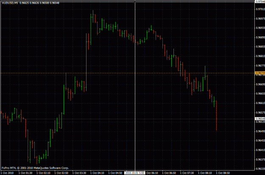Click the 0.96655 price axis label
The height and width of the screenshot is (175, 265).
pos(260,94)
